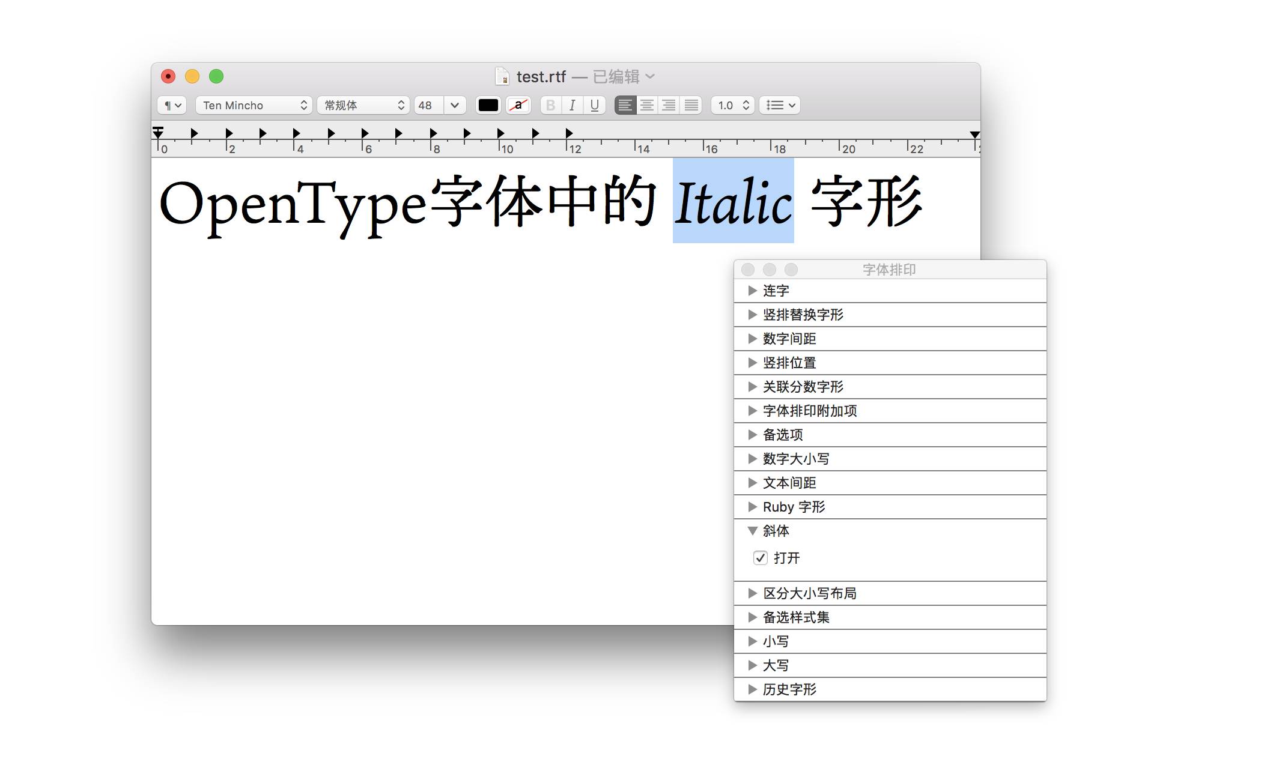Click the 字形 text at line end
The height and width of the screenshot is (768, 1279).
pos(866,202)
